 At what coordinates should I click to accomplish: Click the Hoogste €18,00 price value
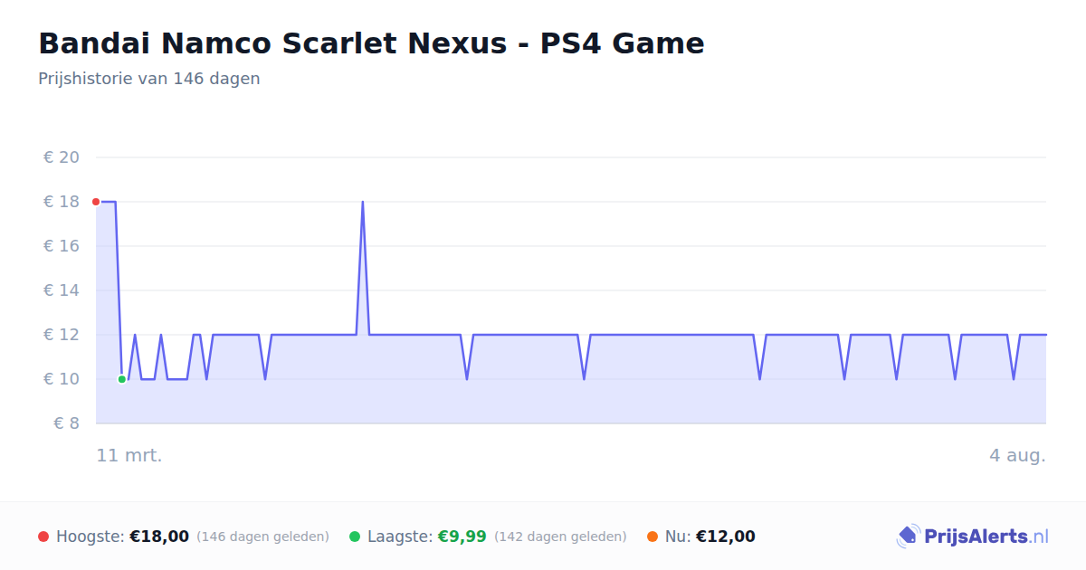click(x=159, y=537)
